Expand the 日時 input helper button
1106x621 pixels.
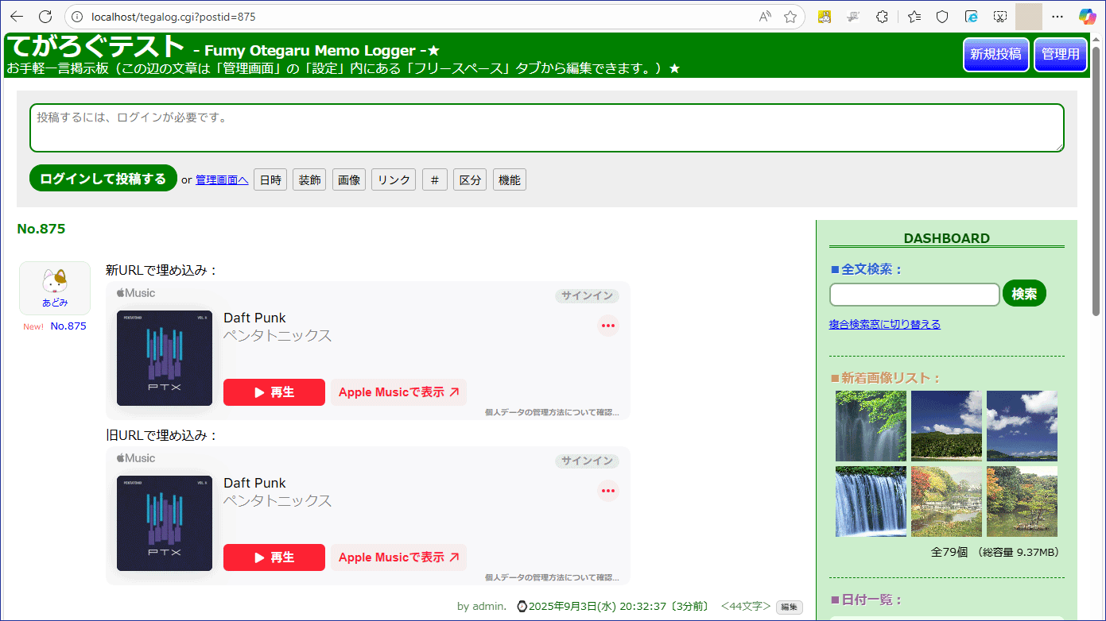270,180
